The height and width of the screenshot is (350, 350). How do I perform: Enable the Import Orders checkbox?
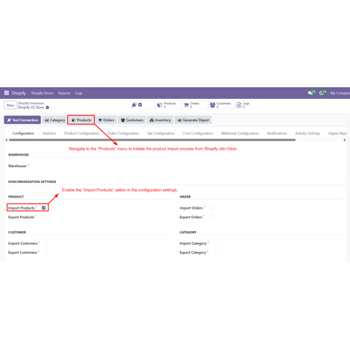click(x=212, y=208)
